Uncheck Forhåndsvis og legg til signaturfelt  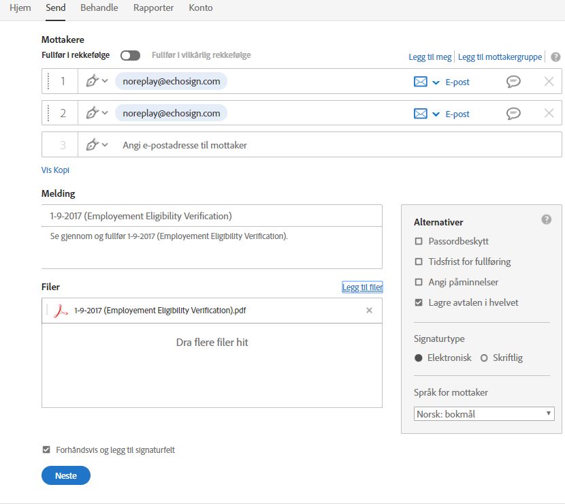(46, 450)
